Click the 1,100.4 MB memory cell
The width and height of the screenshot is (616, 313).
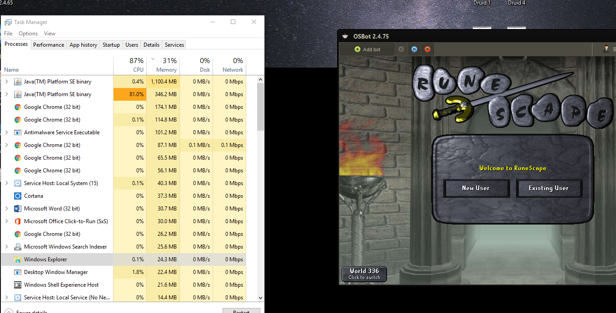(x=163, y=82)
